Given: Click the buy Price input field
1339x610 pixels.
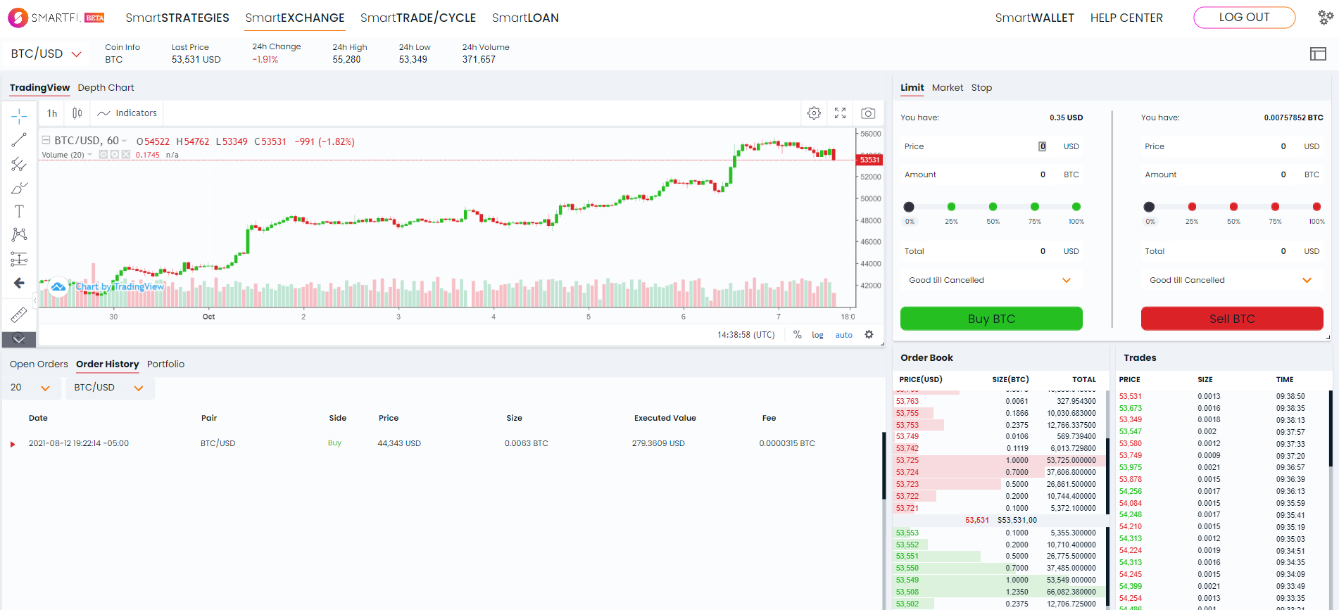Looking at the screenshot, I should [x=991, y=146].
